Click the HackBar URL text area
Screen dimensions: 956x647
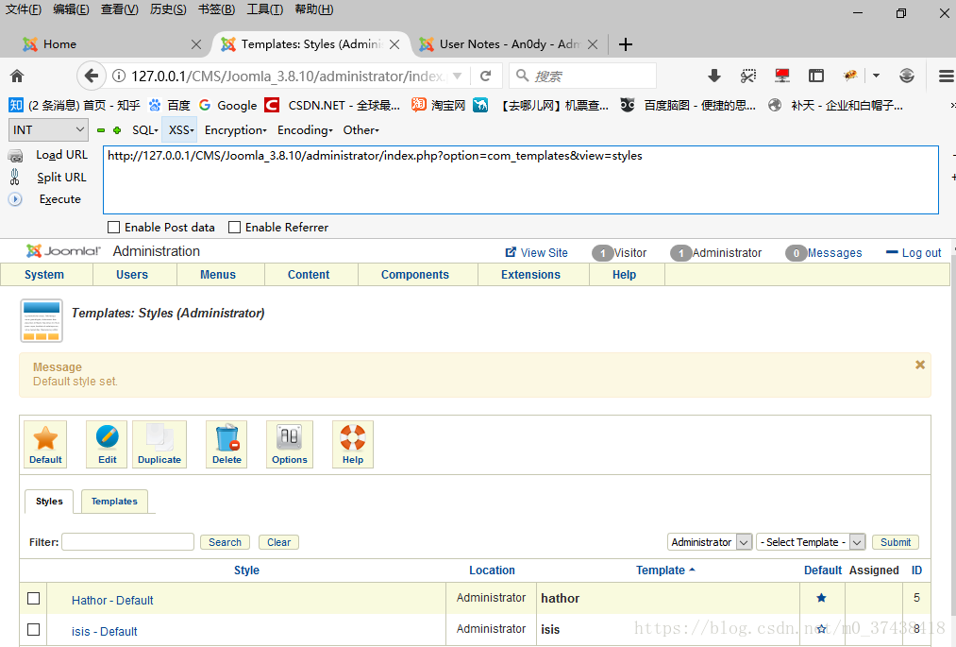click(x=521, y=179)
